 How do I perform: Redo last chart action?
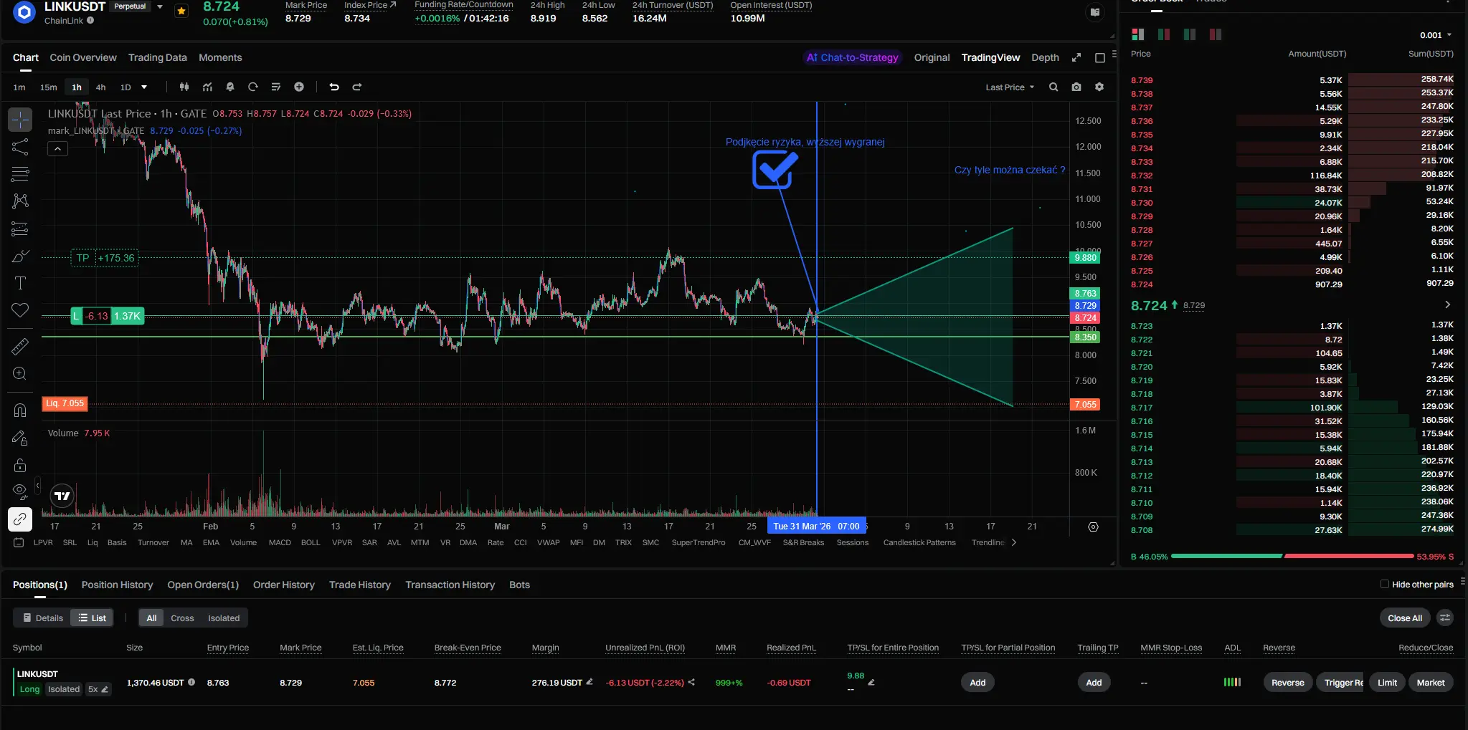click(357, 87)
